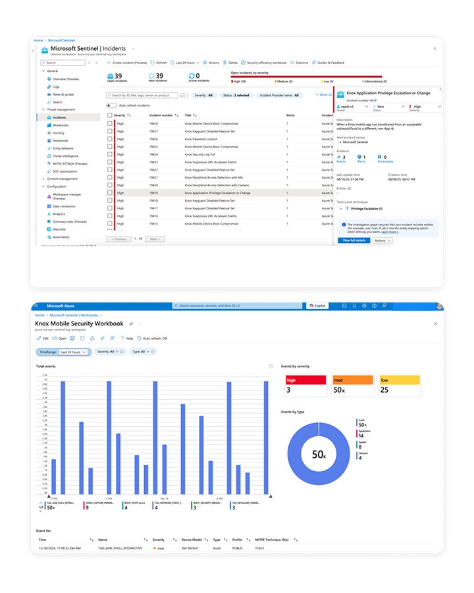The height and width of the screenshot is (593, 474).
Task: Click the incidents search by ID field
Action: 142,96
